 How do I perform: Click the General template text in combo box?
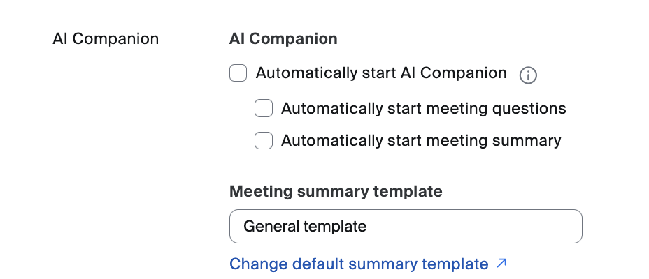click(x=305, y=227)
